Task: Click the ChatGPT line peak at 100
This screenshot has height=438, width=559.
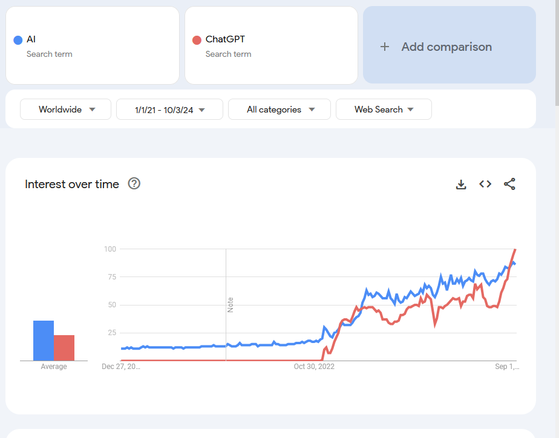Action: click(515, 249)
